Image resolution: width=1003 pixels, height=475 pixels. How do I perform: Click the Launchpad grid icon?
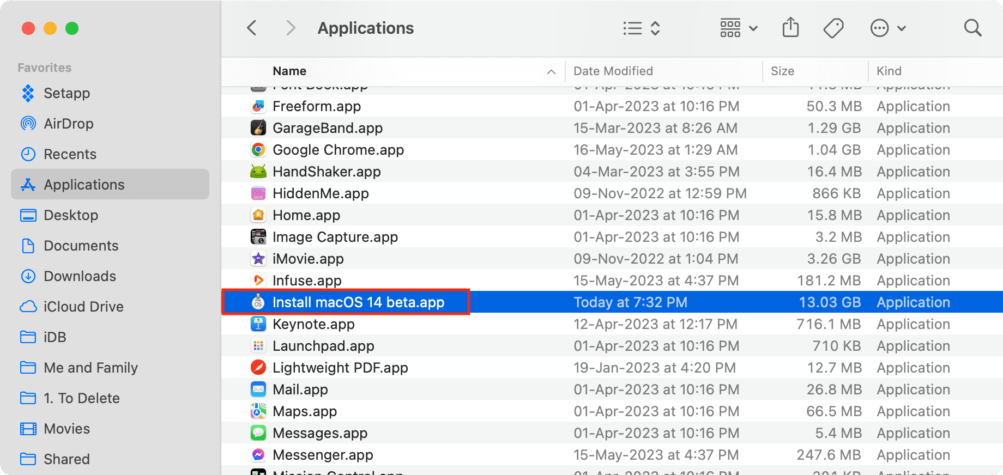click(x=258, y=346)
